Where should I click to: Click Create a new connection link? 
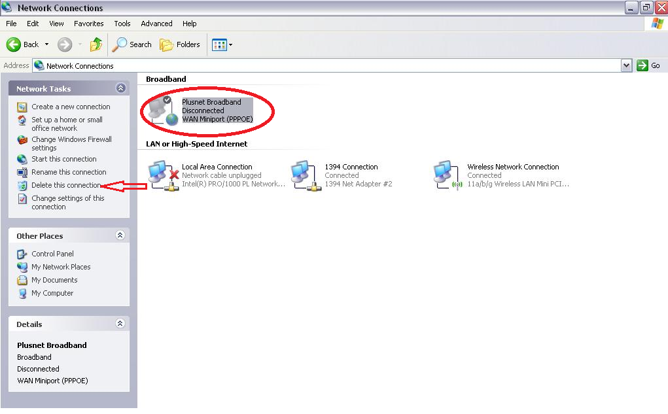71,107
